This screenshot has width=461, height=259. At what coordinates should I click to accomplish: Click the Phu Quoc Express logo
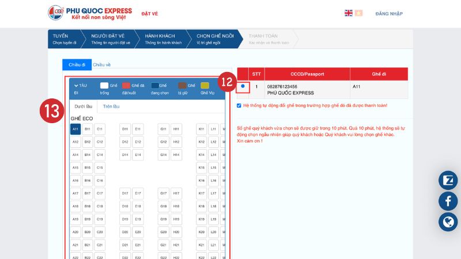pyautogui.click(x=90, y=13)
